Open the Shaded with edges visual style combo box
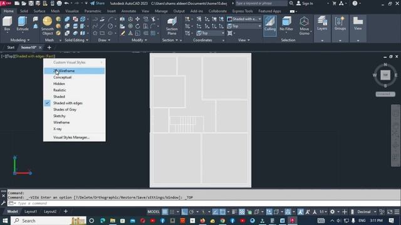Screen dimensions: 401x225 coord(244,19)
